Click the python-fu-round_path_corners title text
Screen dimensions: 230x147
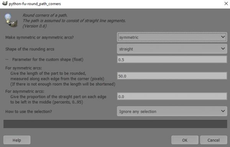coord(35,4)
